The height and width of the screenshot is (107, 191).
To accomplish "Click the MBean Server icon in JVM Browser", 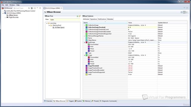I will (x=7, y=15).
